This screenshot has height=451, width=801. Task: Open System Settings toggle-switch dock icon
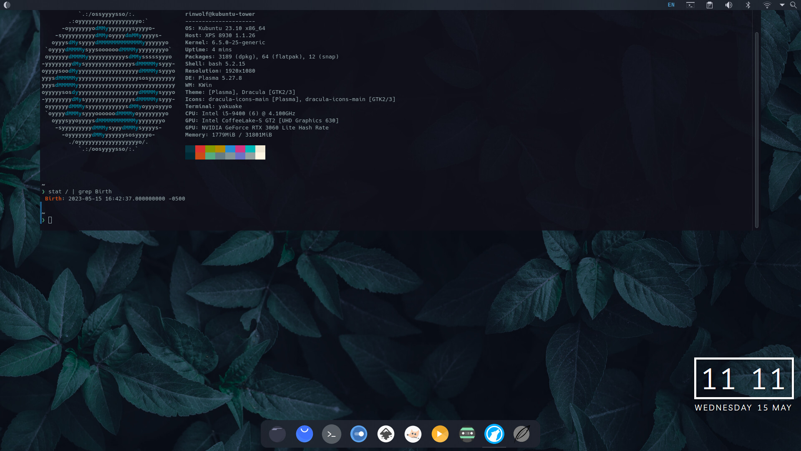coord(358,434)
